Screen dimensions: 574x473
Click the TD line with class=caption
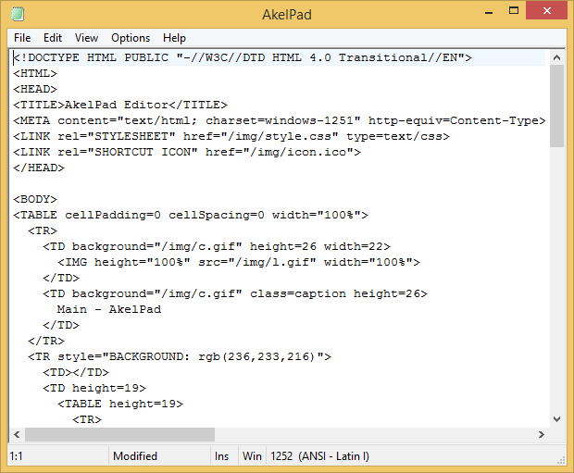point(235,293)
